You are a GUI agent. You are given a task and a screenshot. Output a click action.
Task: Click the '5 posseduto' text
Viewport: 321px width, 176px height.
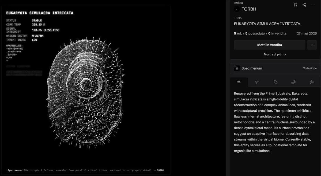(255, 33)
